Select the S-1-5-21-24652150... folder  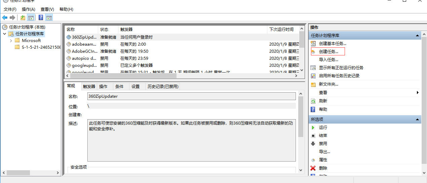(41, 47)
